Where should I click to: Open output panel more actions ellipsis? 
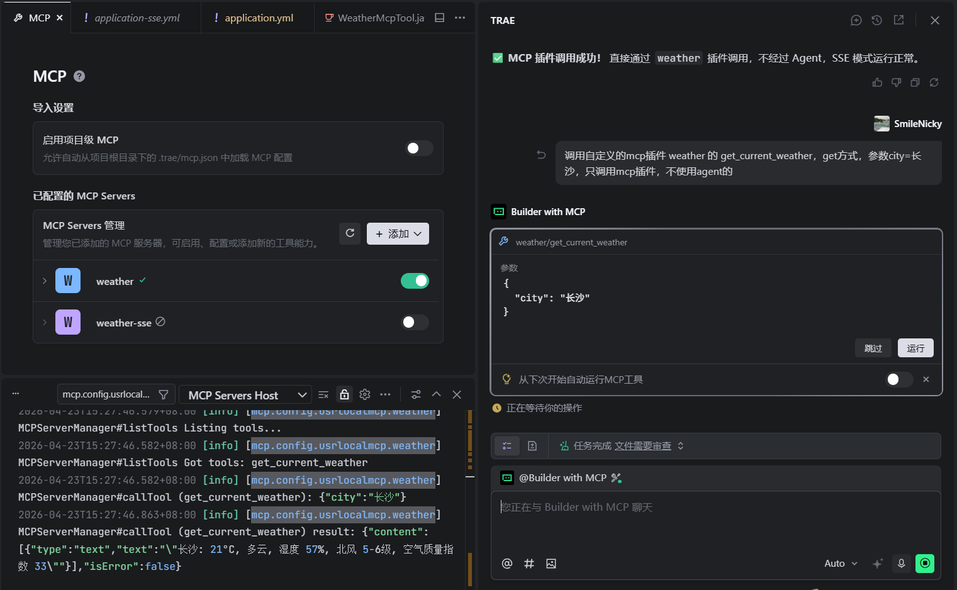[386, 394]
